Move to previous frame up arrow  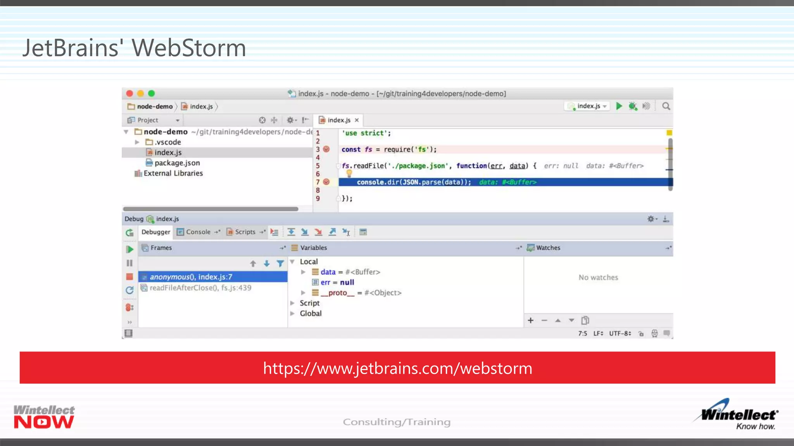253,264
